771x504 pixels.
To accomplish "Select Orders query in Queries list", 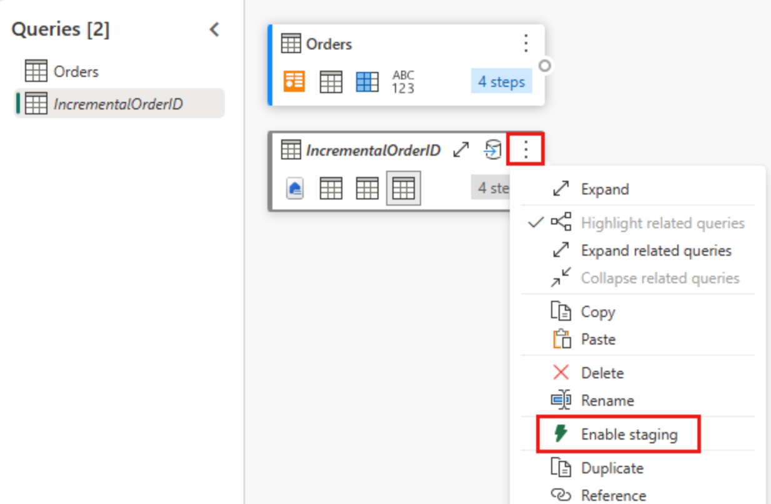I will [x=119, y=71].
